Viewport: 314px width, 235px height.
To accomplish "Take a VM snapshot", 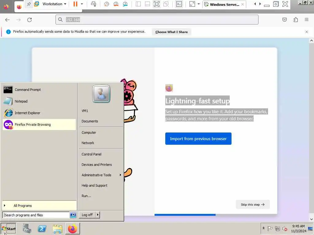I will coord(106,4).
